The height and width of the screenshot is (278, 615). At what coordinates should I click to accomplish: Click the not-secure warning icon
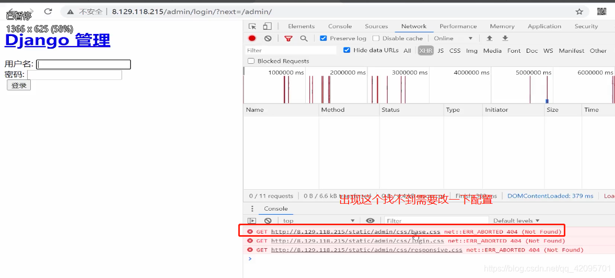pos(70,12)
